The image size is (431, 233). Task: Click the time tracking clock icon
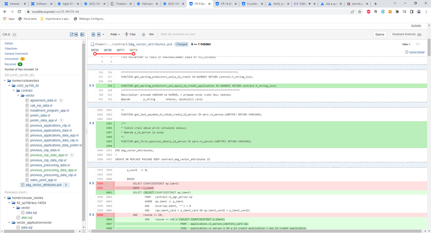pos(144,34)
